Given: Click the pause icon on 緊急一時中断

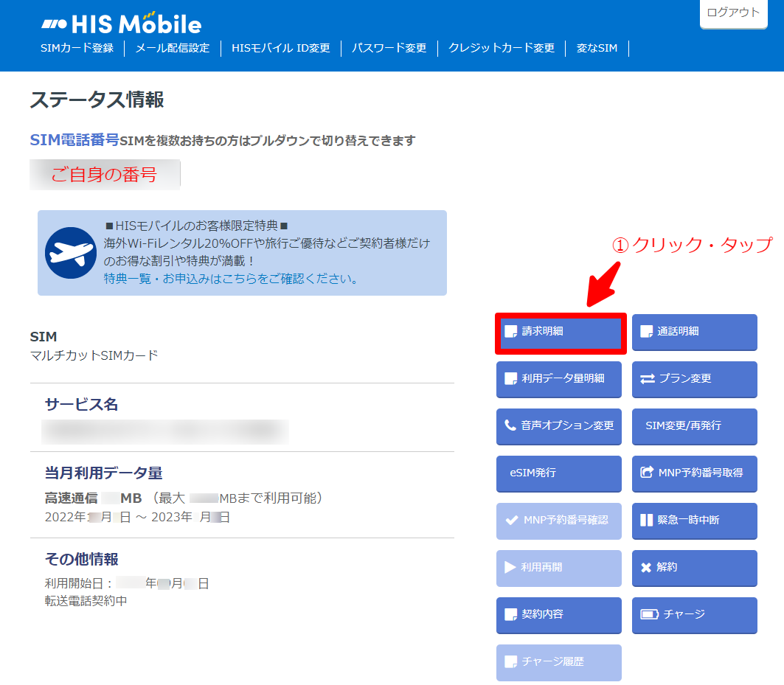Looking at the screenshot, I should click(647, 520).
